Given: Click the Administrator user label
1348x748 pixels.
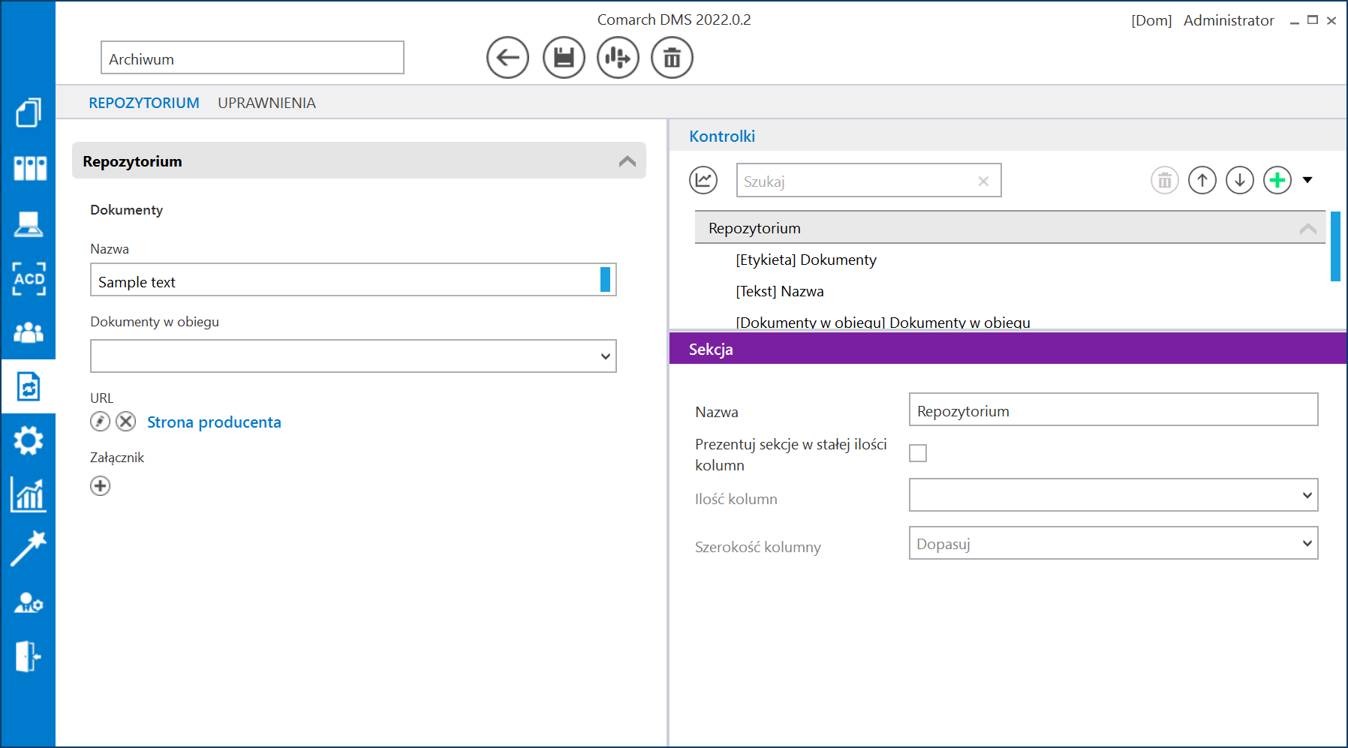Looking at the screenshot, I should tap(1229, 21).
